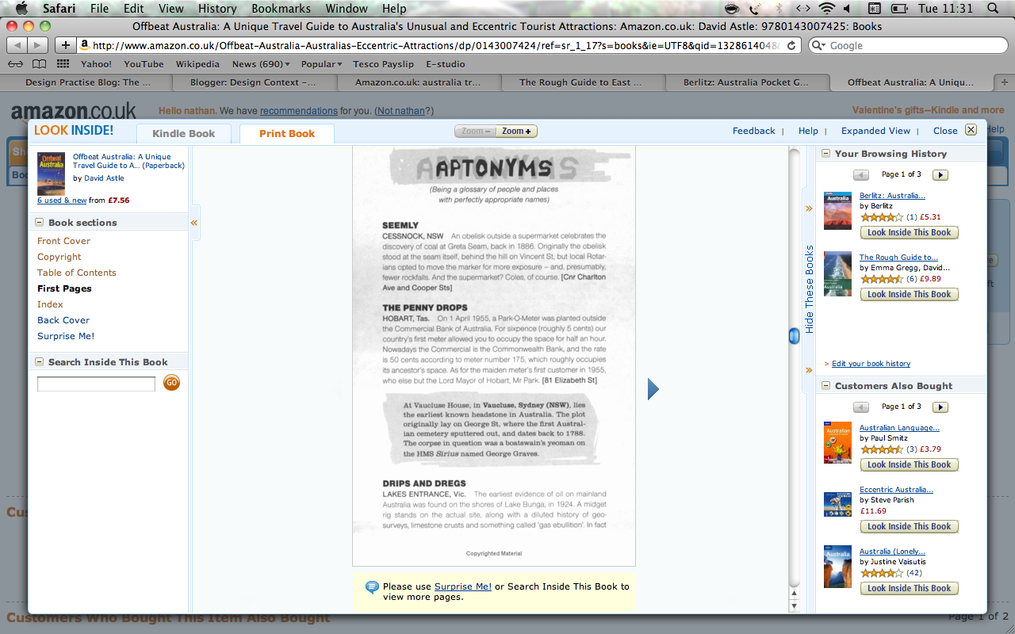This screenshot has width=1015, height=634.
Task: Next page of Browsing History
Action: (x=940, y=174)
